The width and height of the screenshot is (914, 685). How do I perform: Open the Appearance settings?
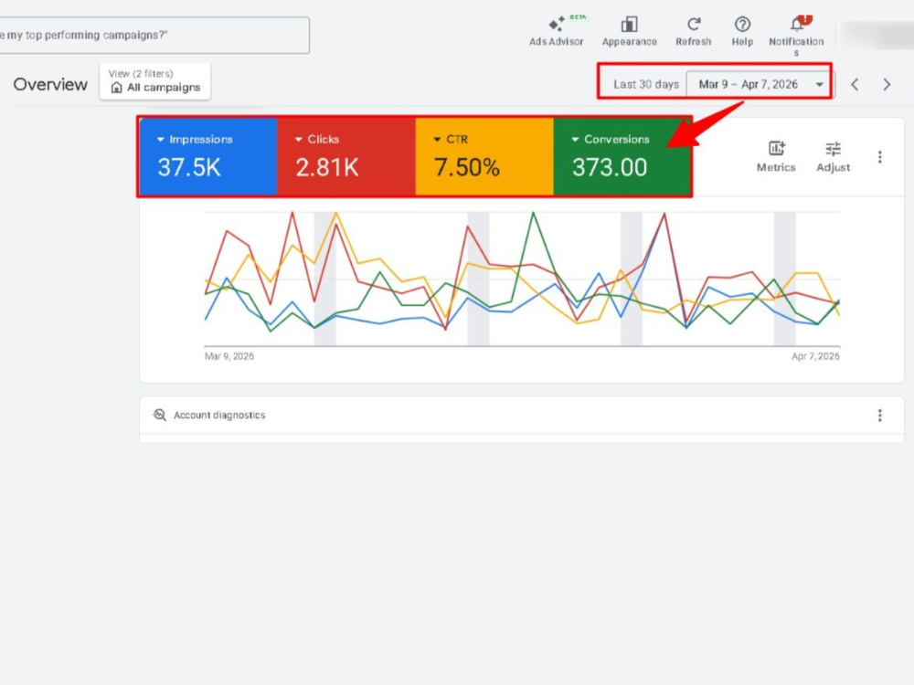[x=629, y=31]
